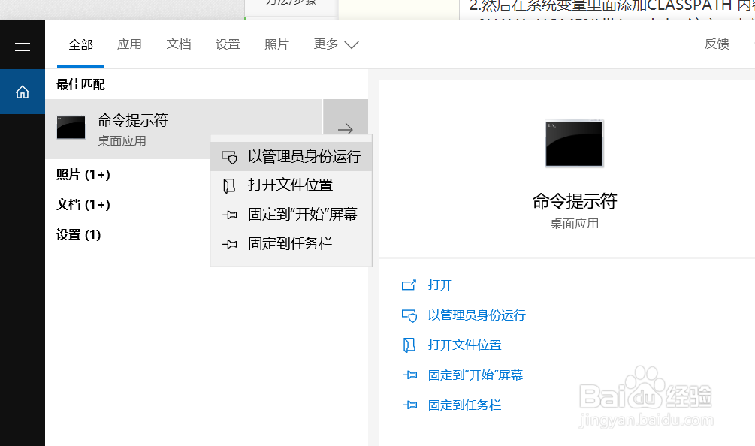Click the Home icon in sidebar
This screenshot has height=446, width=755.
(23, 92)
